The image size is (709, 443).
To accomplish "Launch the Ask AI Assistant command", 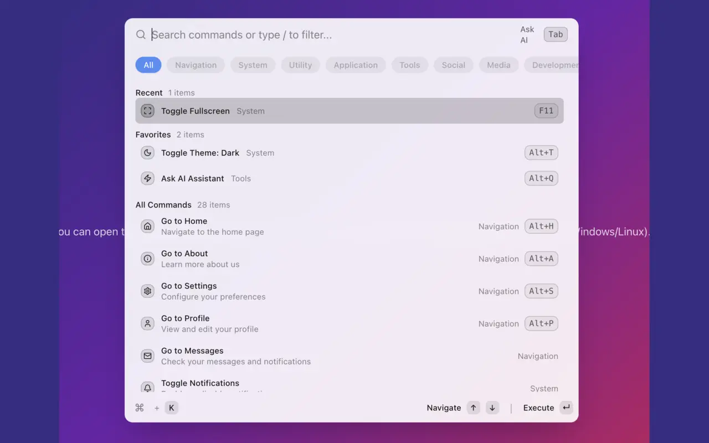I will [x=350, y=178].
